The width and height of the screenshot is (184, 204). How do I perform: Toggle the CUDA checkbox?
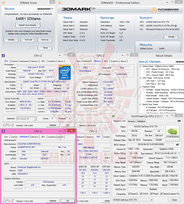141,194
